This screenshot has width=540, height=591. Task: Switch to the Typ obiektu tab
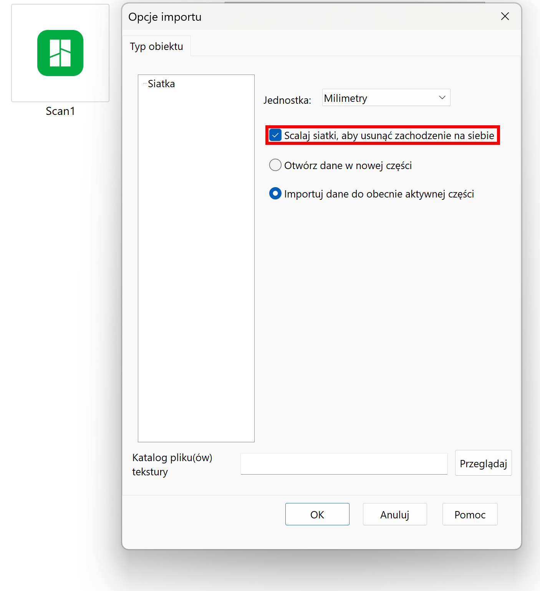pos(156,46)
